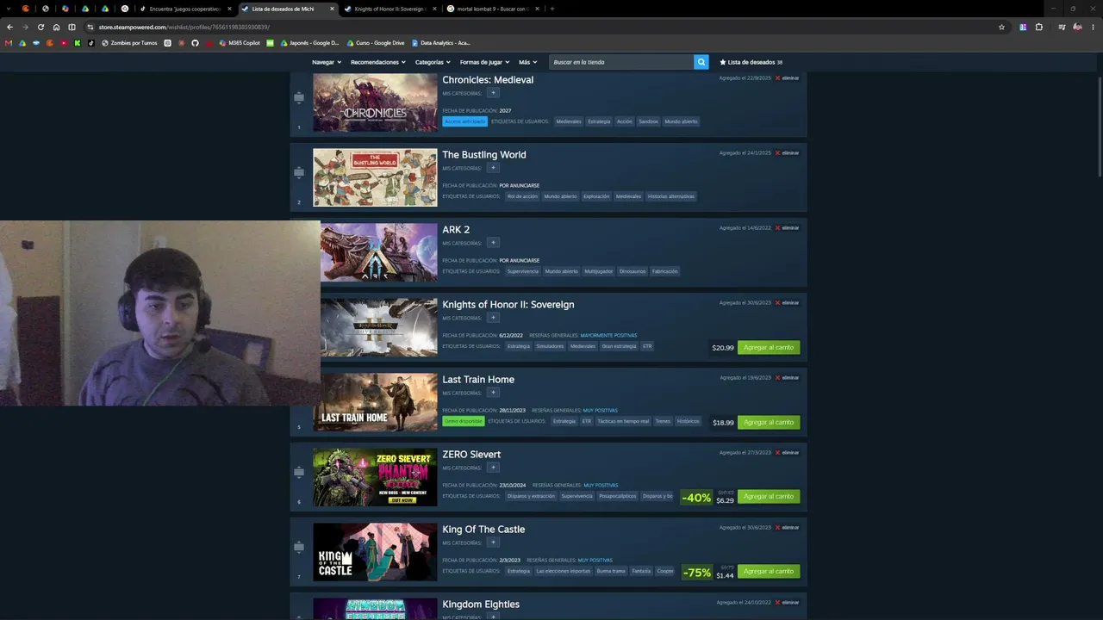Grab the reorder handle for Chronicles: Medieval

(299, 97)
